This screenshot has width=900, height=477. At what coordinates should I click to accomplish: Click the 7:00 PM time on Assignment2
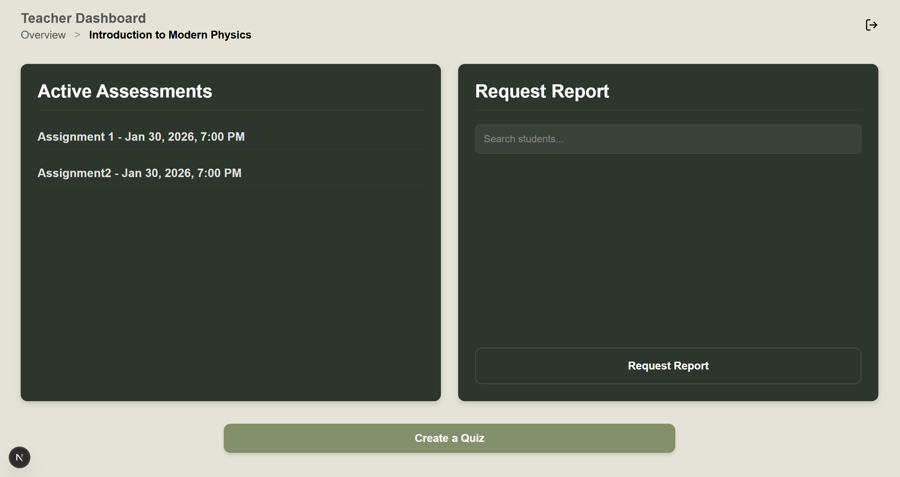coord(219,173)
